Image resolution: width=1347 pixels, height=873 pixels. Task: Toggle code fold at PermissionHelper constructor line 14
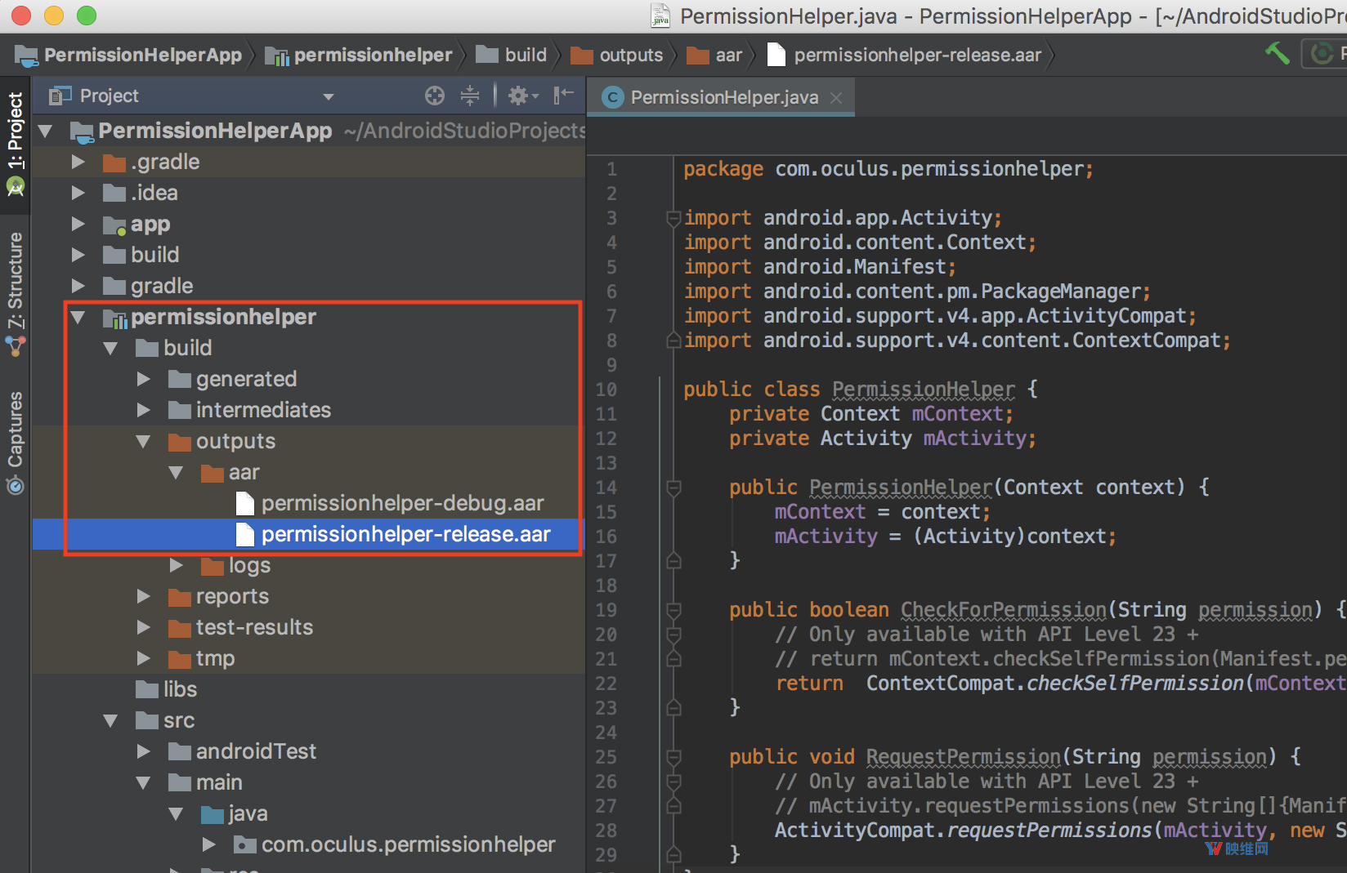(x=673, y=488)
